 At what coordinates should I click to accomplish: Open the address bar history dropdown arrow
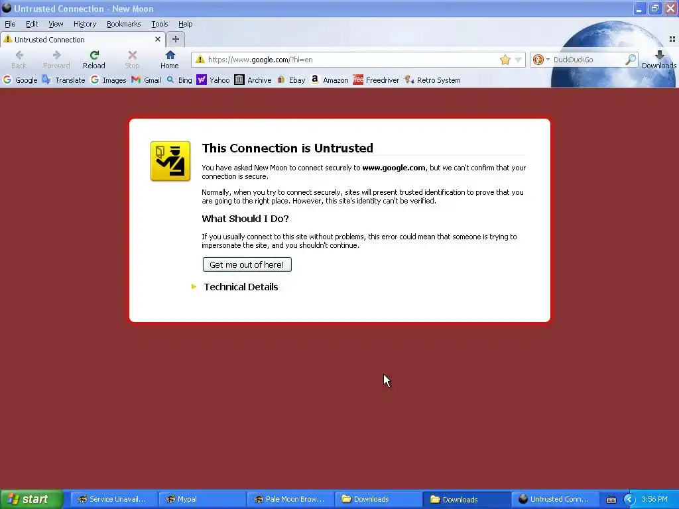point(518,60)
